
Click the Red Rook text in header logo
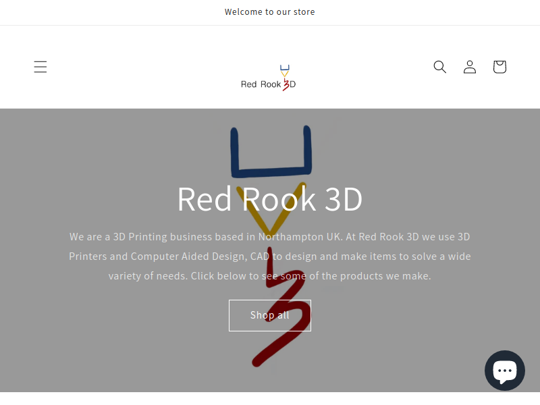pos(261,84)
